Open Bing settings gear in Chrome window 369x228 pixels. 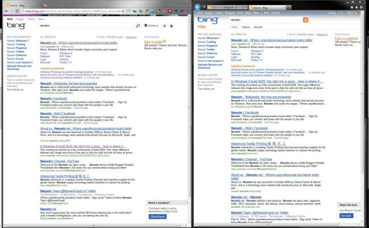164,26
